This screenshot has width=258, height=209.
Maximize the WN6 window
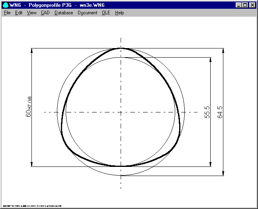pyautogui.click(x=244, y=5)
